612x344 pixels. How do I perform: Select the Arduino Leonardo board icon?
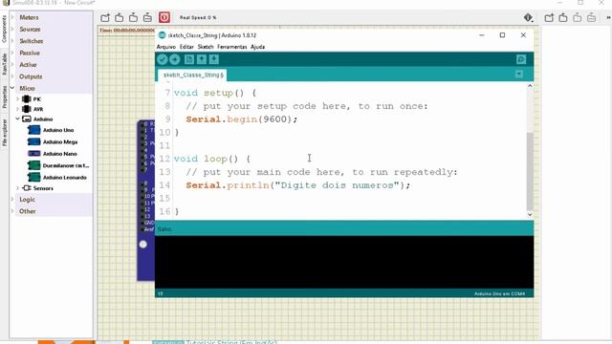[x=34, y=177]
